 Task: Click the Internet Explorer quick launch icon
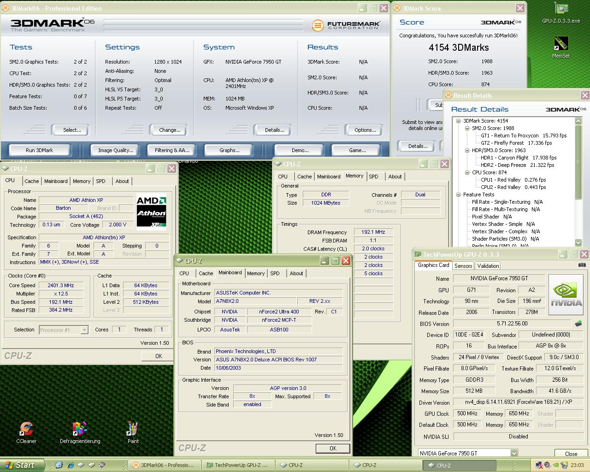(70, 465)
